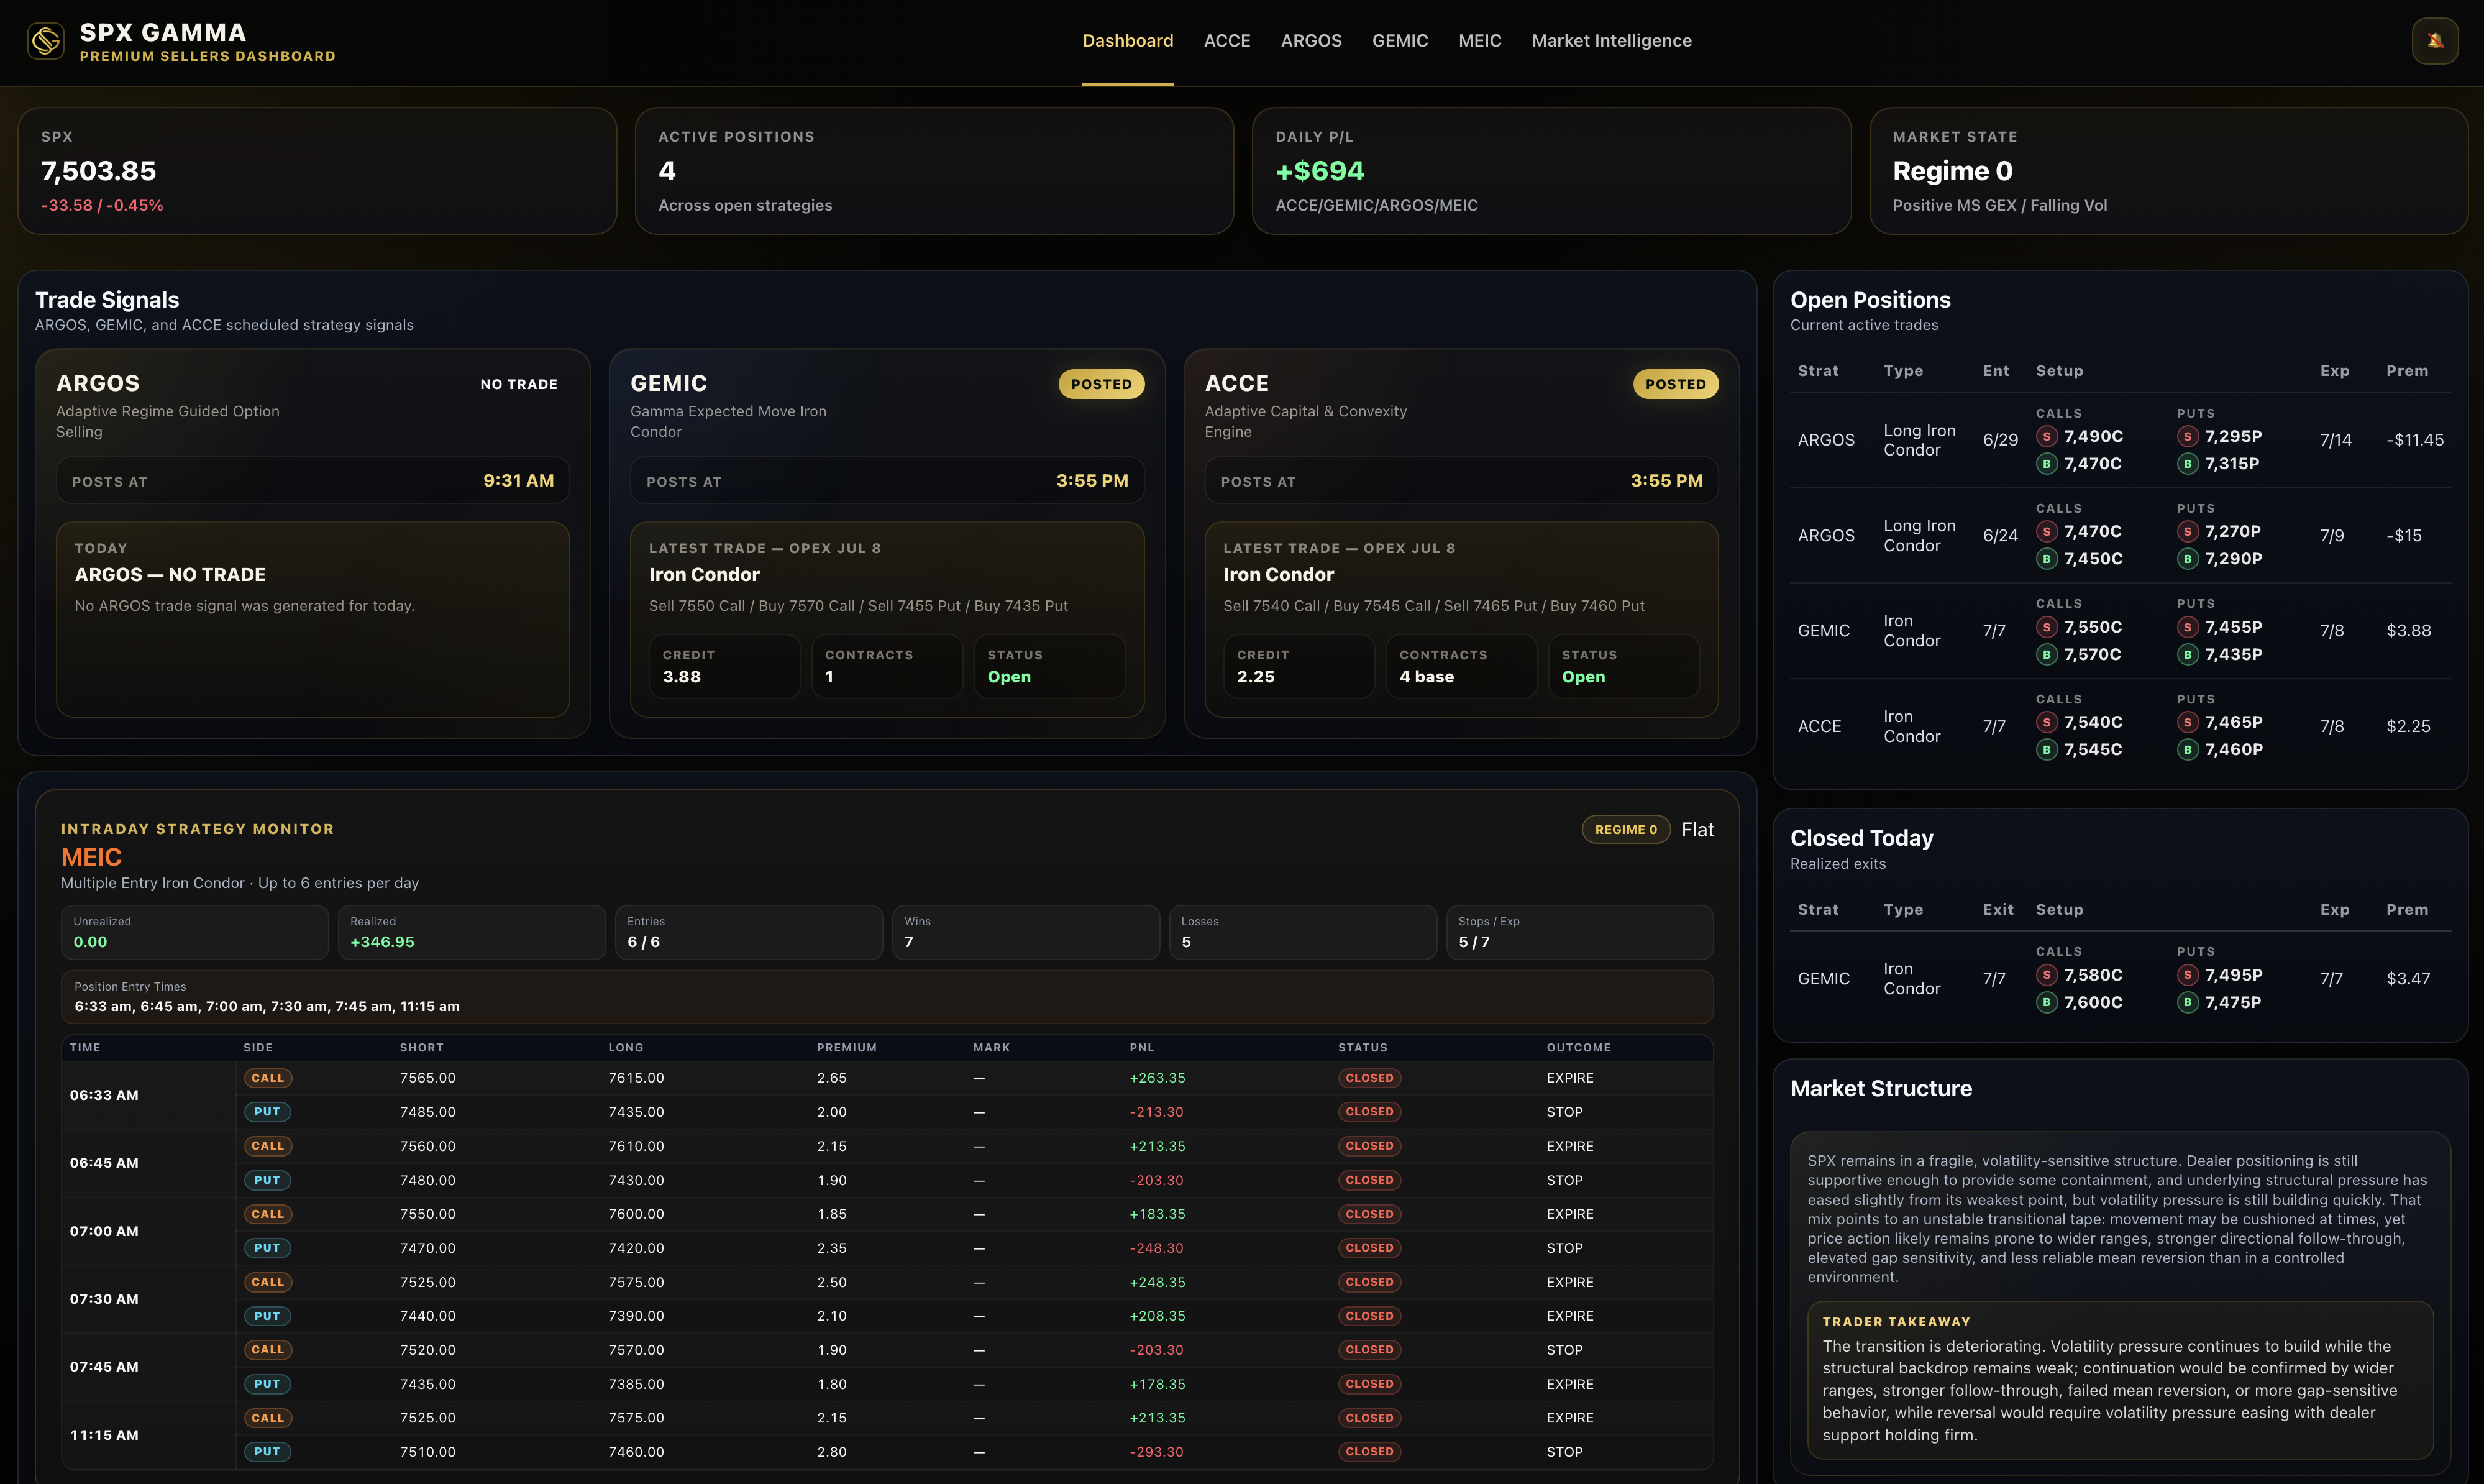
Task: Click the CALL tag in 06:33 AM row
Action: [x=267, y=1078]
